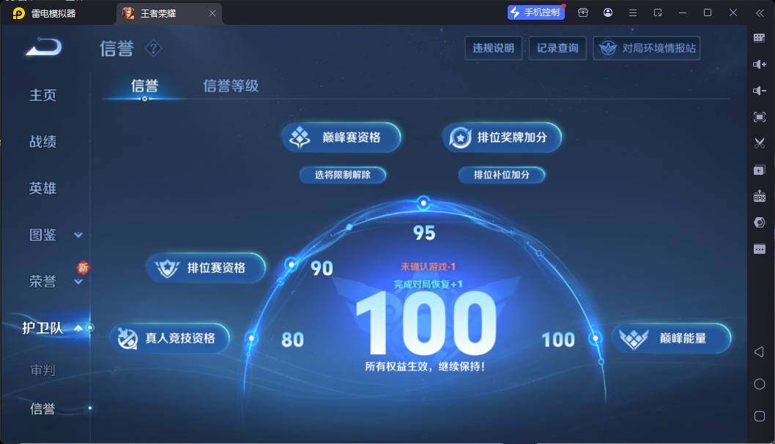The width and height of the screenshot is (775, 444).
Task: Click the 排位奖牌加分 badge
Action: [502, 137]
